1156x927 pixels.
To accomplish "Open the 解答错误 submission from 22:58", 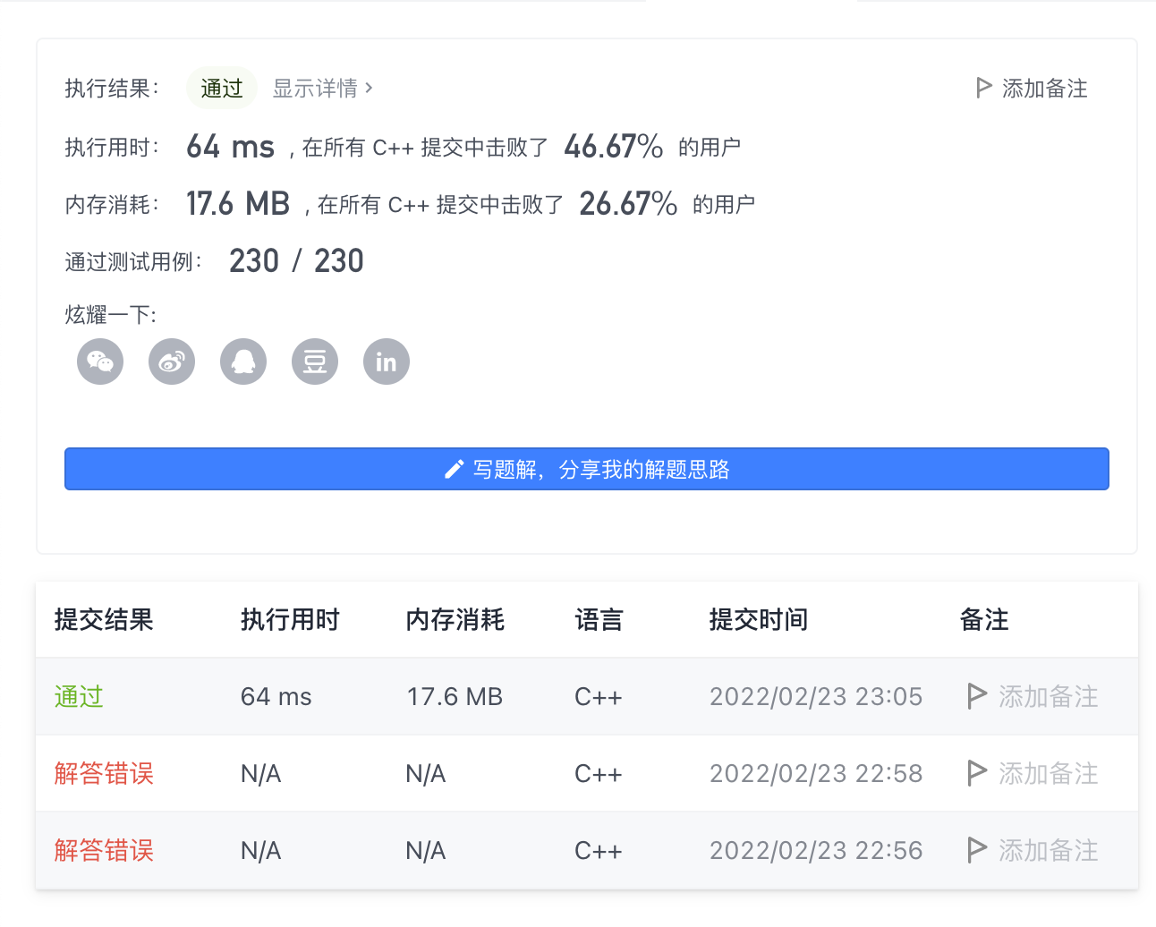I will tap(104, 773).
